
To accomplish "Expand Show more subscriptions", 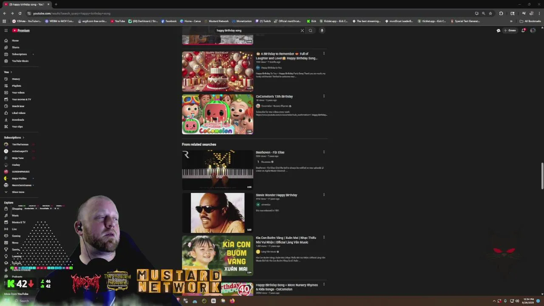I will 18,192.
